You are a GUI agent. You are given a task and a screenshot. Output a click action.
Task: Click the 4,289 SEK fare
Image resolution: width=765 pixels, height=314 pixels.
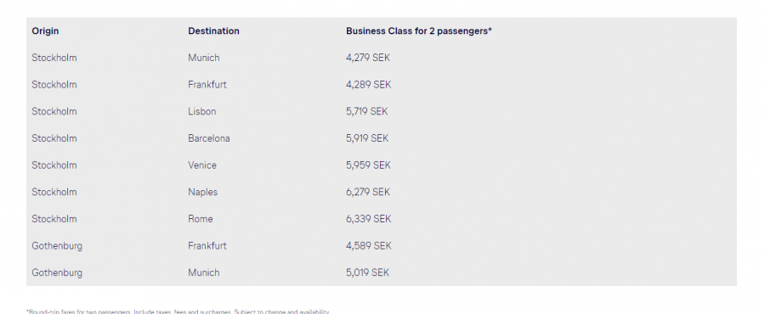tap(368, 85)
